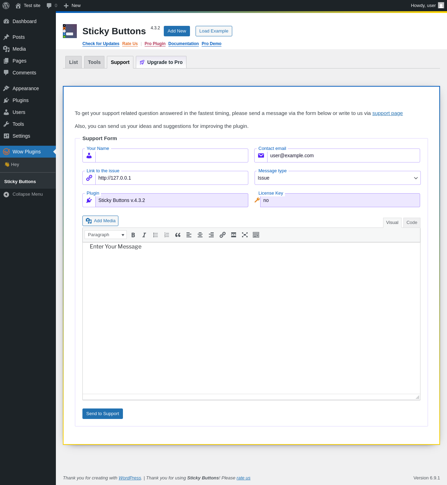Image resolution: width=447 pixels, height=485 pixels.
Task: Open Upgrade to Pro tab
Action: (161, 62)
